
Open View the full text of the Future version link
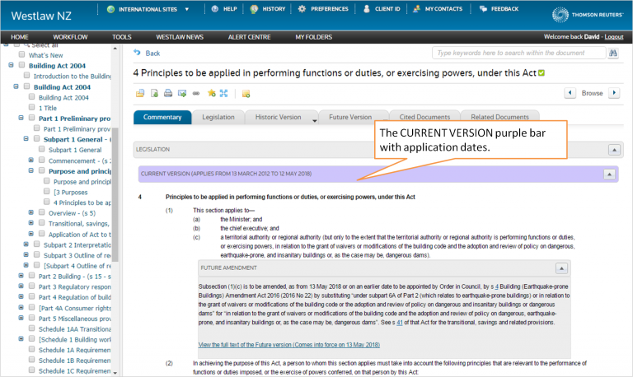tap(289, 345)
